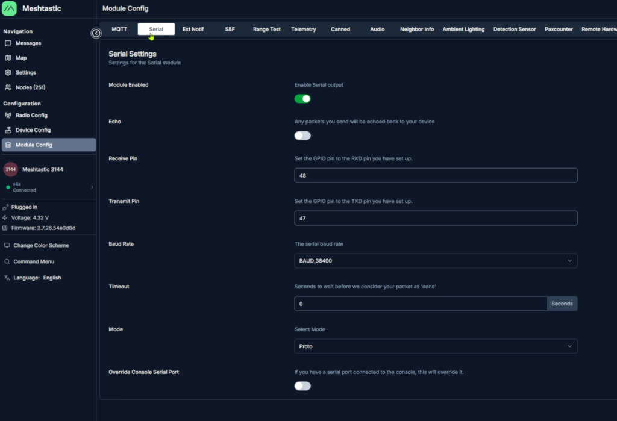Open the Mode dropdown showing Proto

tap(436, 346)
